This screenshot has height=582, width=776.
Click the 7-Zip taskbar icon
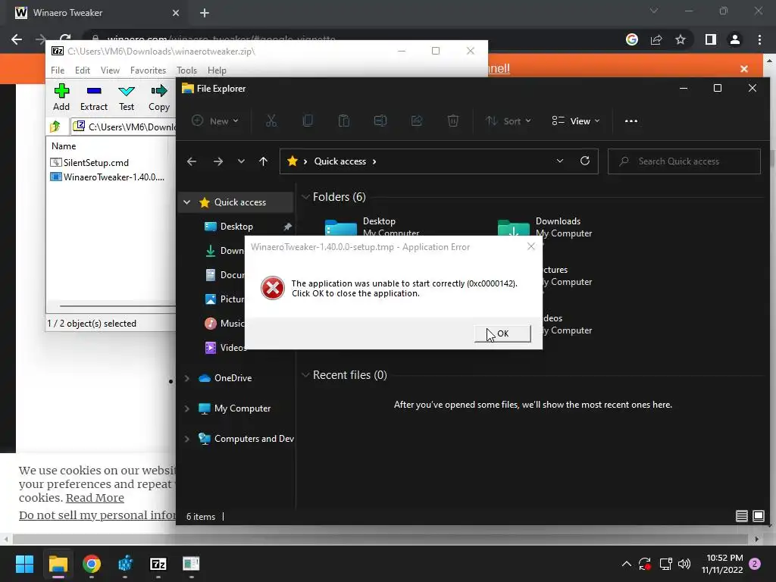click(x=158, y=564)
